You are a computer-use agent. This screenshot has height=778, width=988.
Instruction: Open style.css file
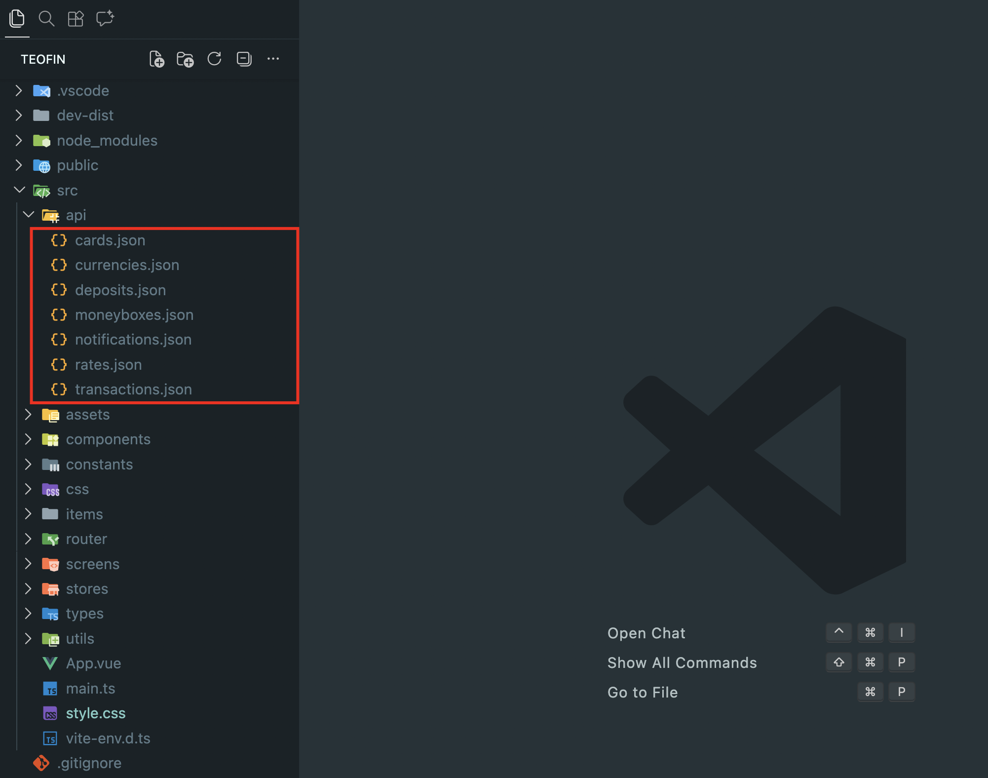(x=96, y=713)
